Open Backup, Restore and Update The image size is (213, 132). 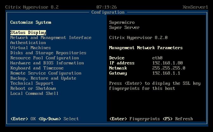[43, 78]
